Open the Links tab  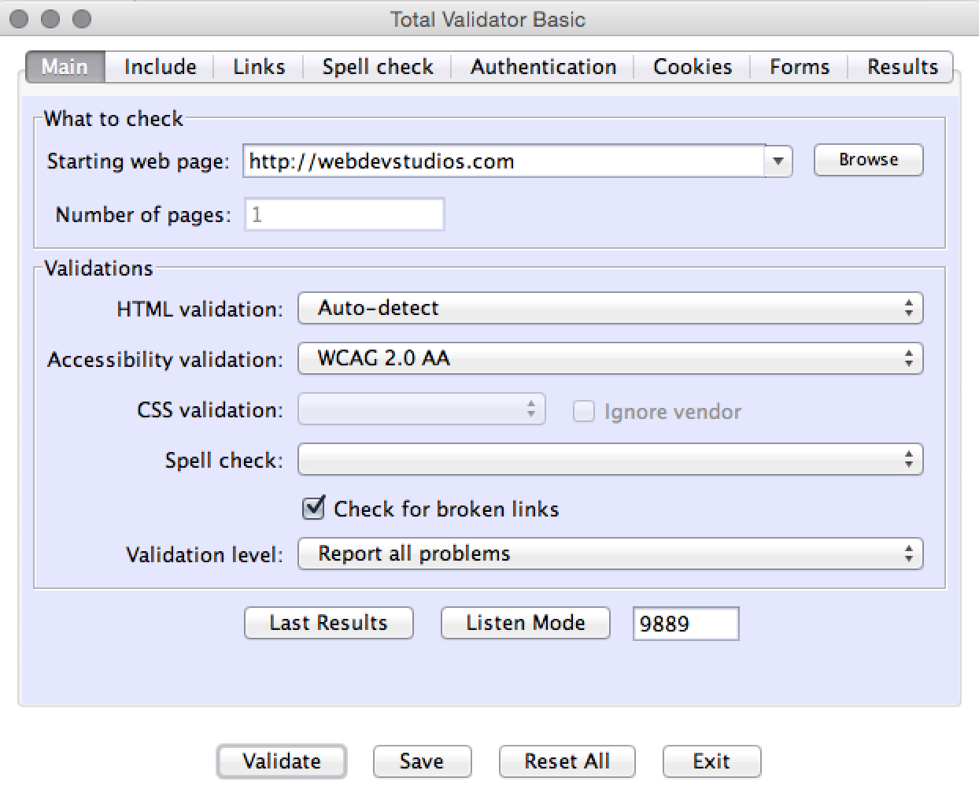(259, 67)
